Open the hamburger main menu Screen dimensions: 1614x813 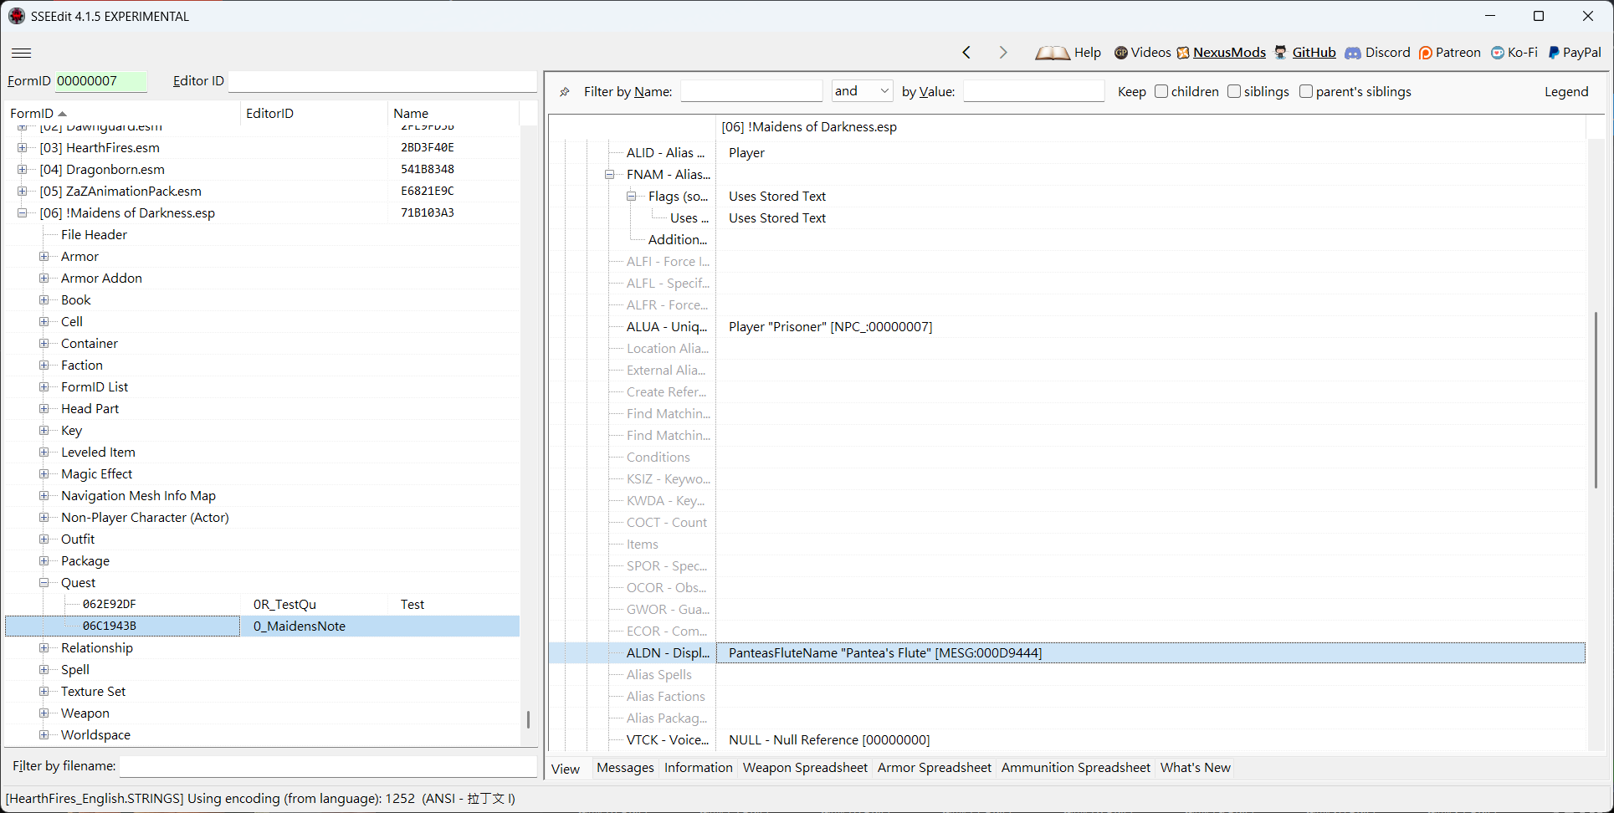coord(22,53)
